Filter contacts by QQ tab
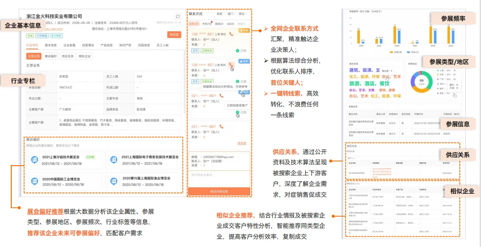Image resolution: width=481 pixels, height=247 pixels. pyautogui.click(x=230, y=24)
